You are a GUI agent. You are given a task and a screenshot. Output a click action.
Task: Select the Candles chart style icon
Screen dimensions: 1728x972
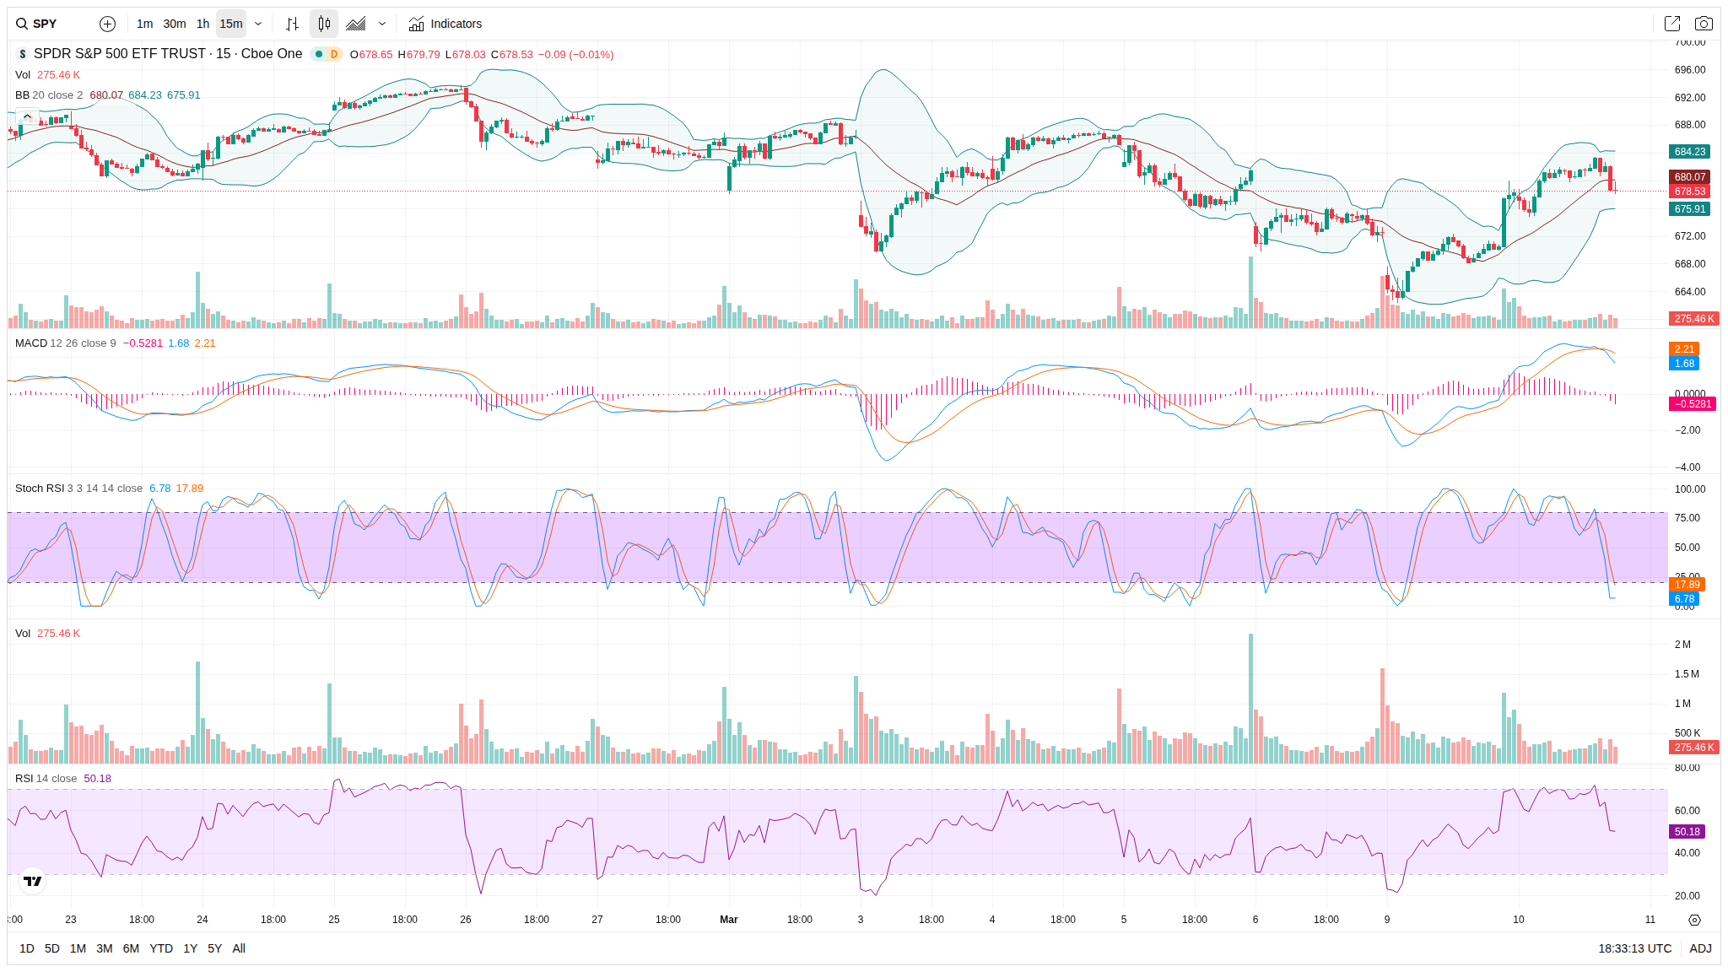324,24
